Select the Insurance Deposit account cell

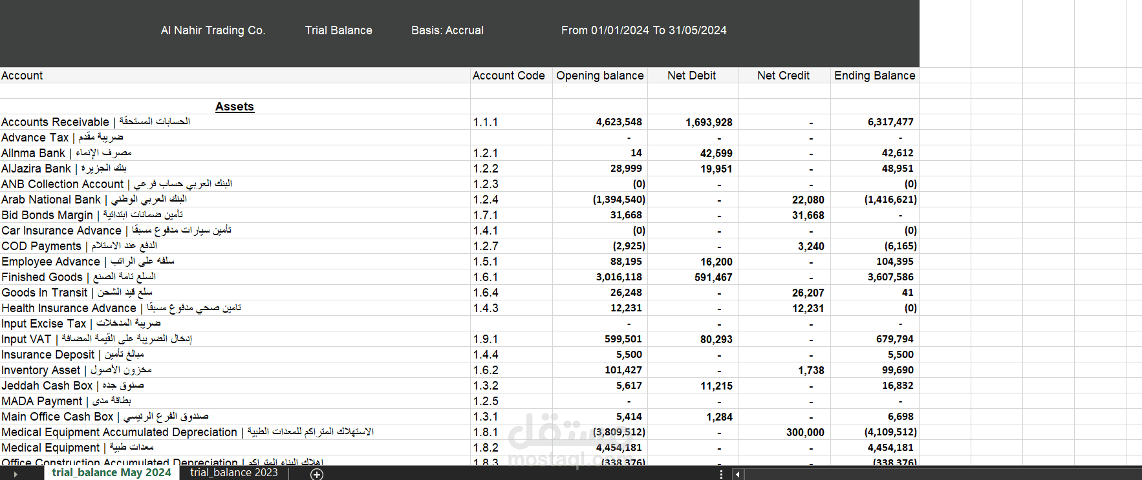[x=235, y=355]
